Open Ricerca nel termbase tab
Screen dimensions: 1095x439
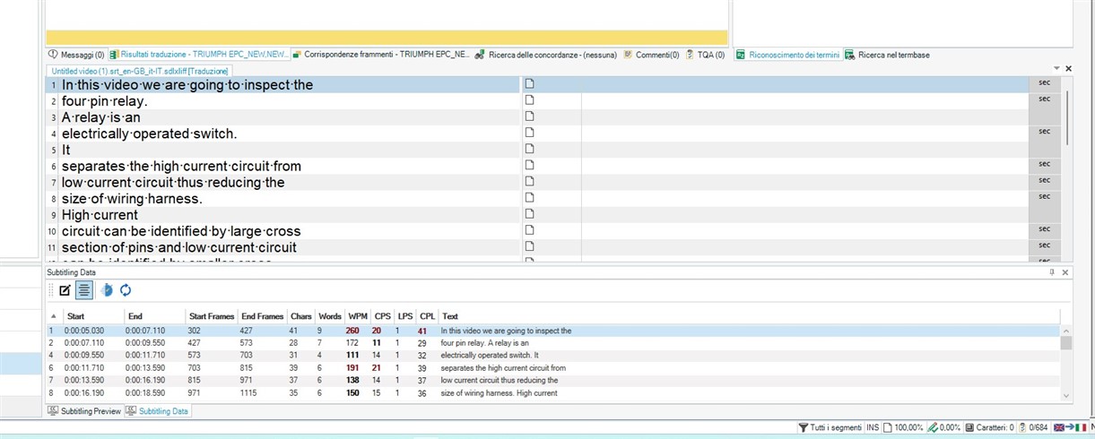tap(892, 55)
